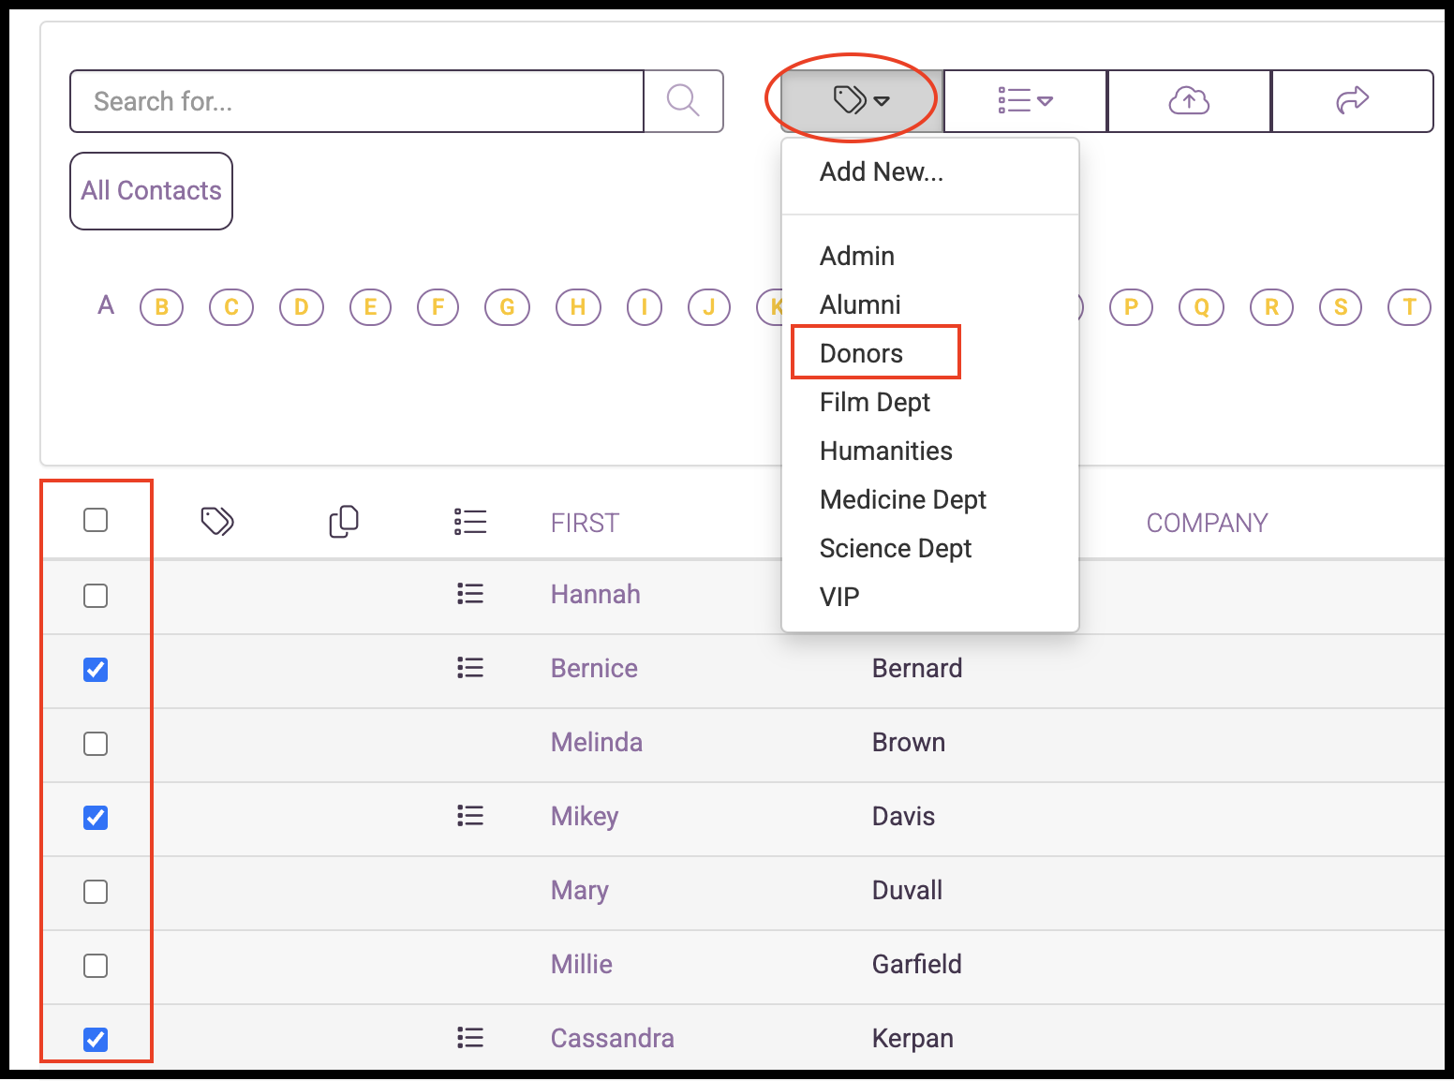
Task: Filter contacts by letter G
Action: (507, 307)
